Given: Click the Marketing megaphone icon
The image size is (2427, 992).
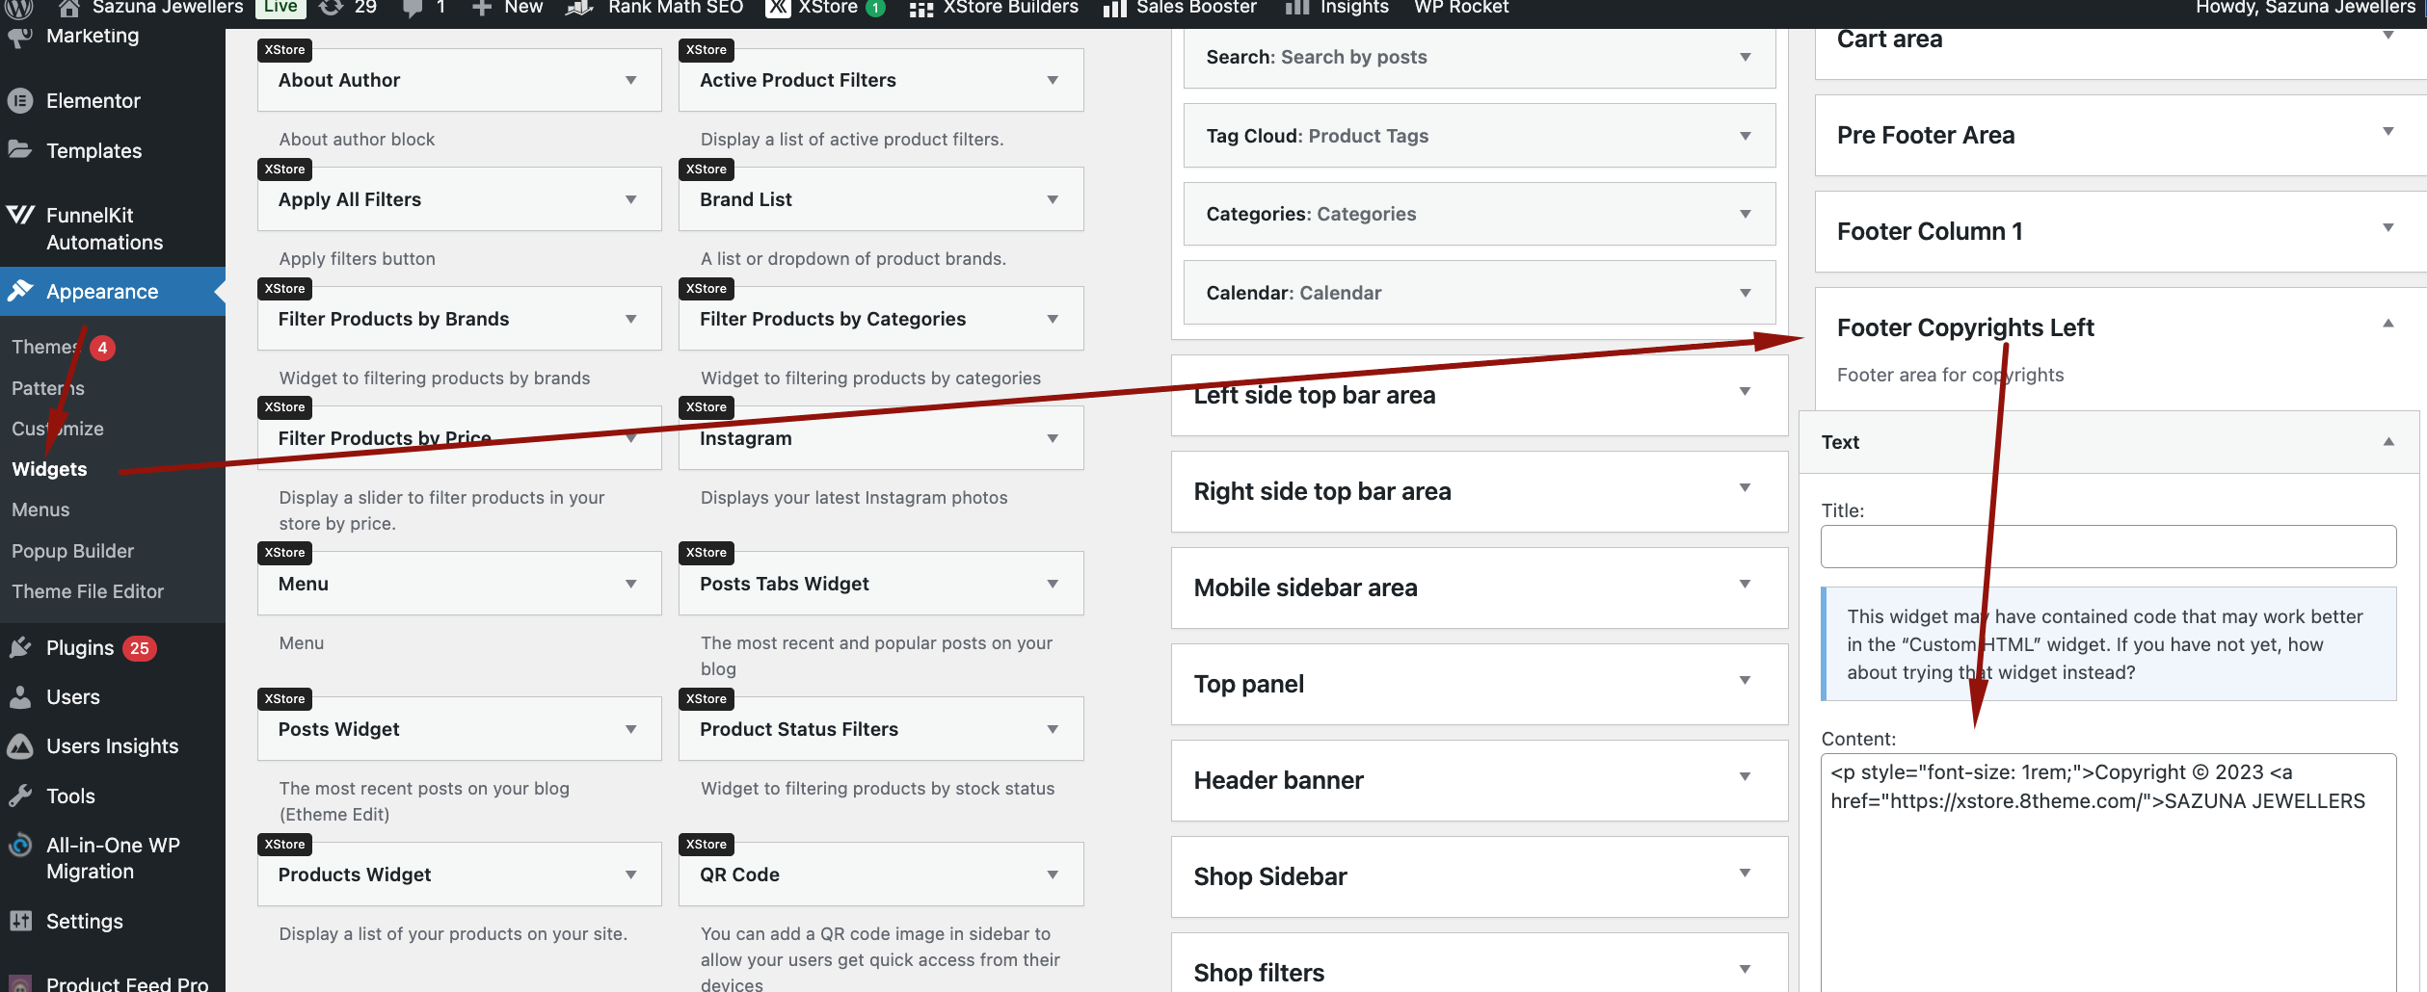Looking at the screenshot, I should [20, 37].
